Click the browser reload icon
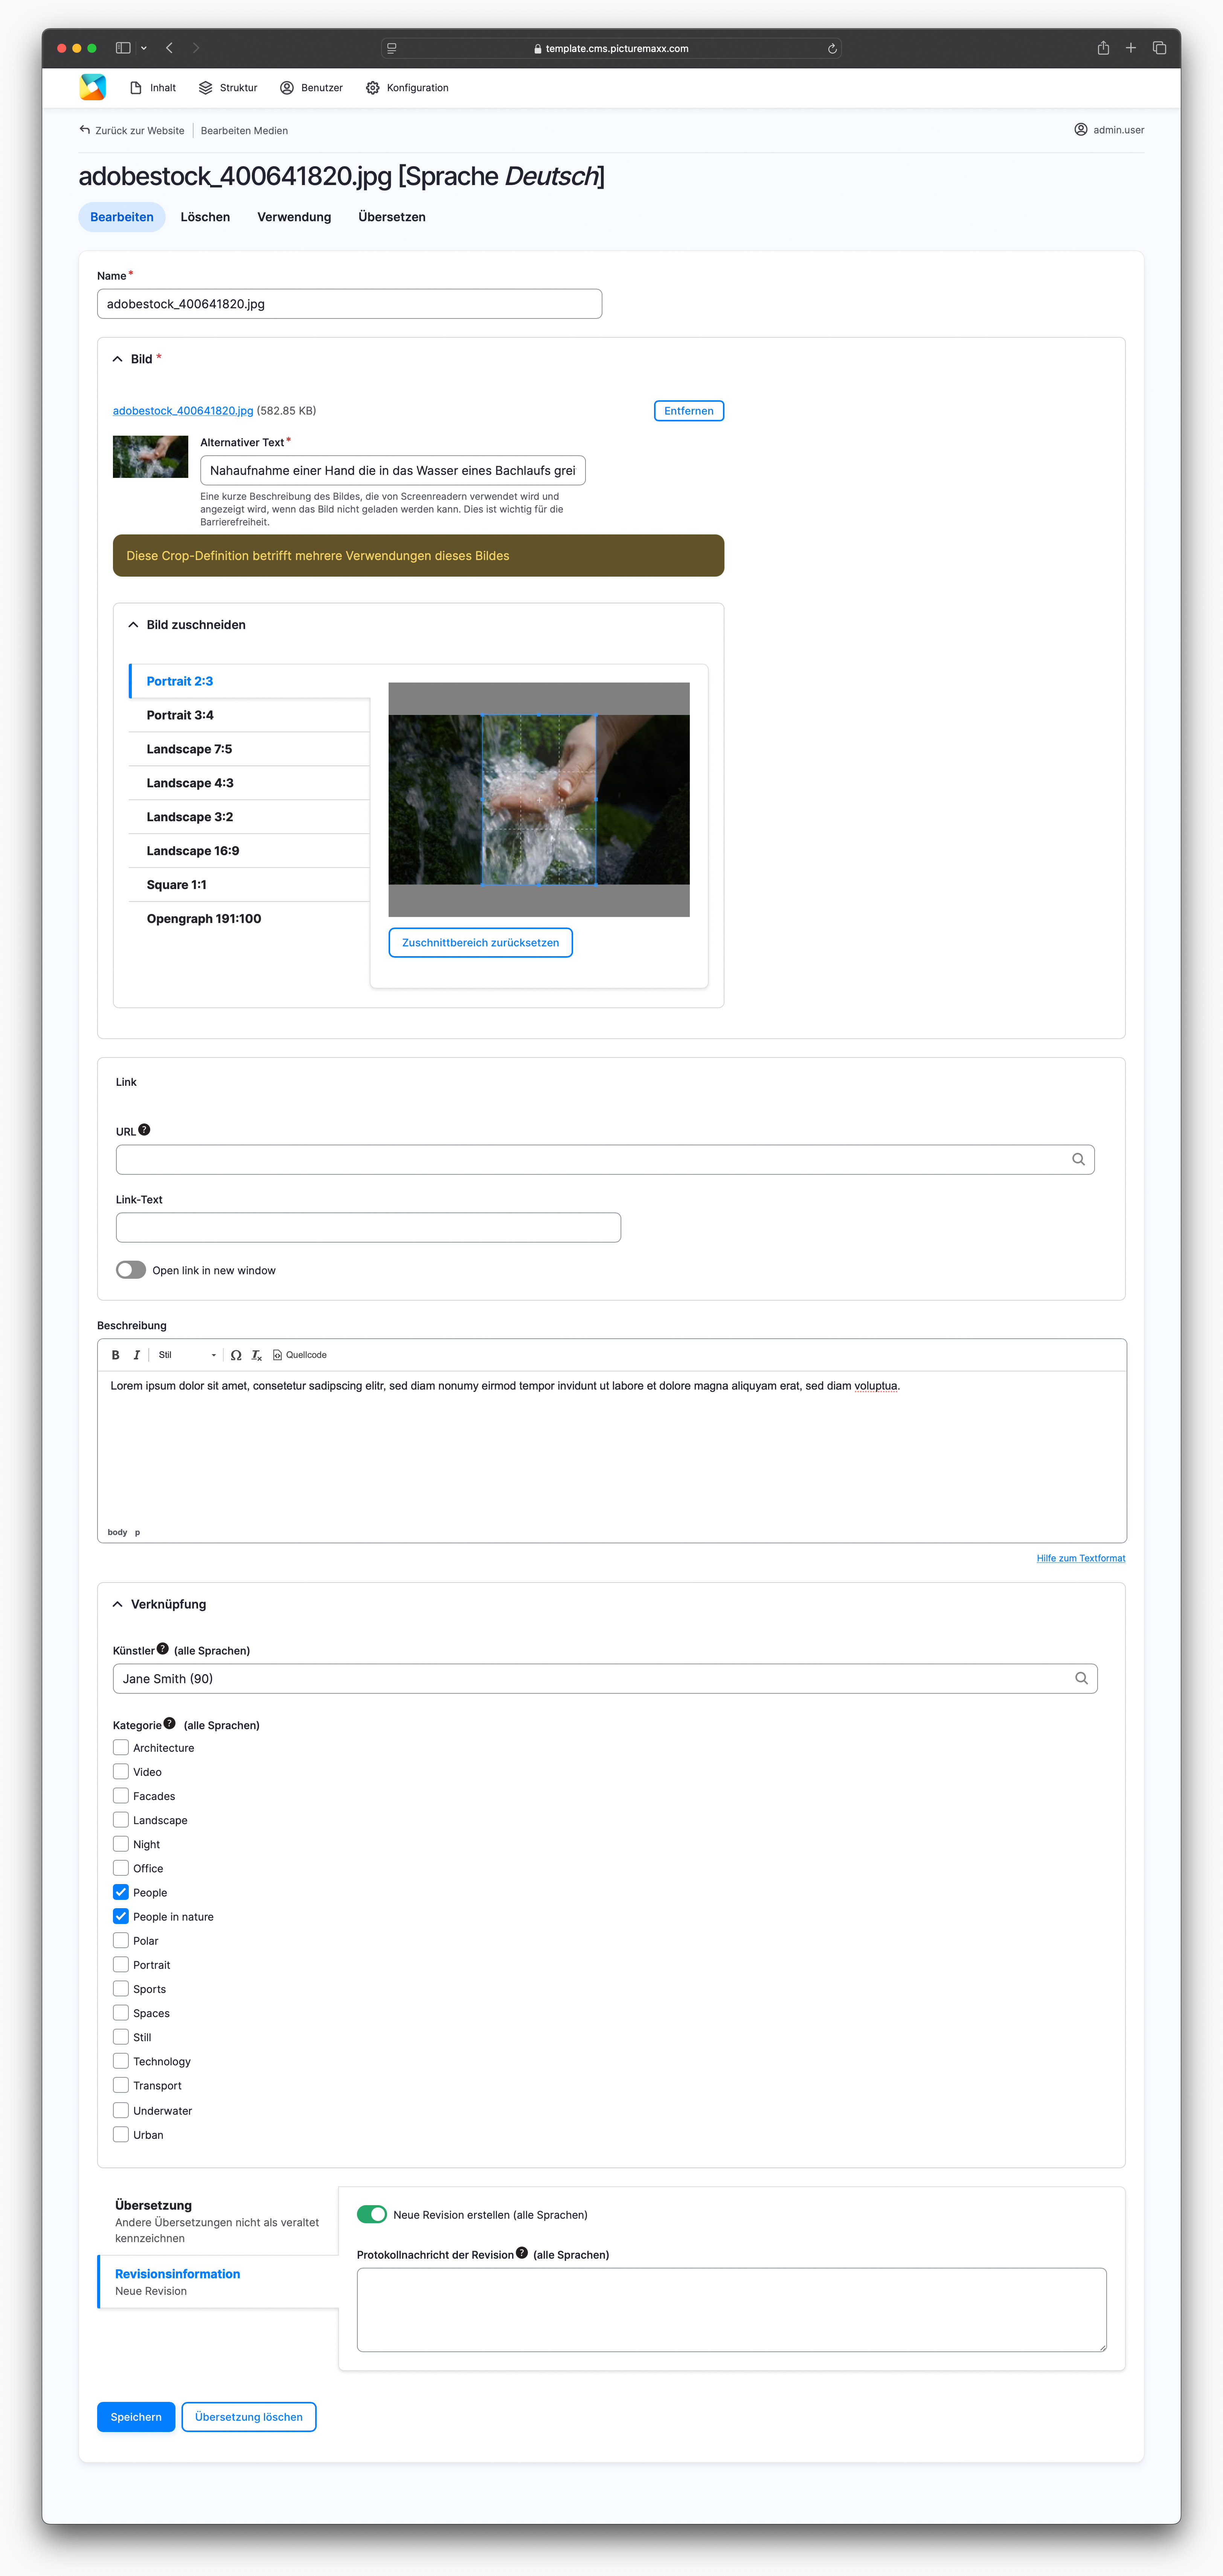 pos(832,48)
